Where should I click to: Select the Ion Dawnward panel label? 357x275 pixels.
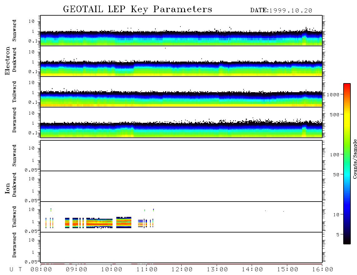[14, 245]
